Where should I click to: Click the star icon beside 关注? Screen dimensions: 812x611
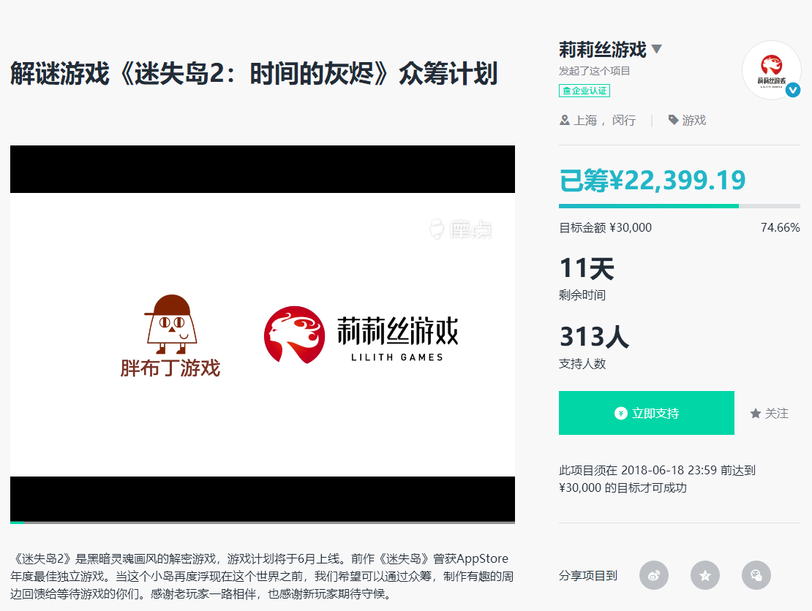(x=756, y=414)
